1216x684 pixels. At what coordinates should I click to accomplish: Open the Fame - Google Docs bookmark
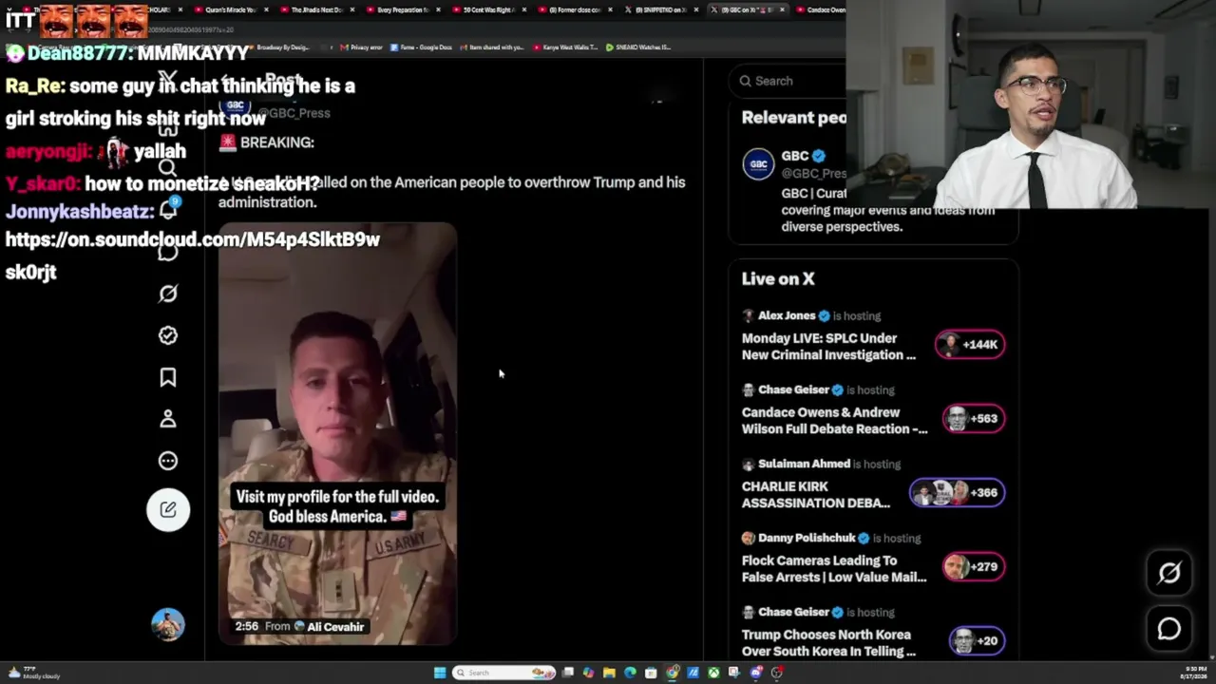coord(421,47)
